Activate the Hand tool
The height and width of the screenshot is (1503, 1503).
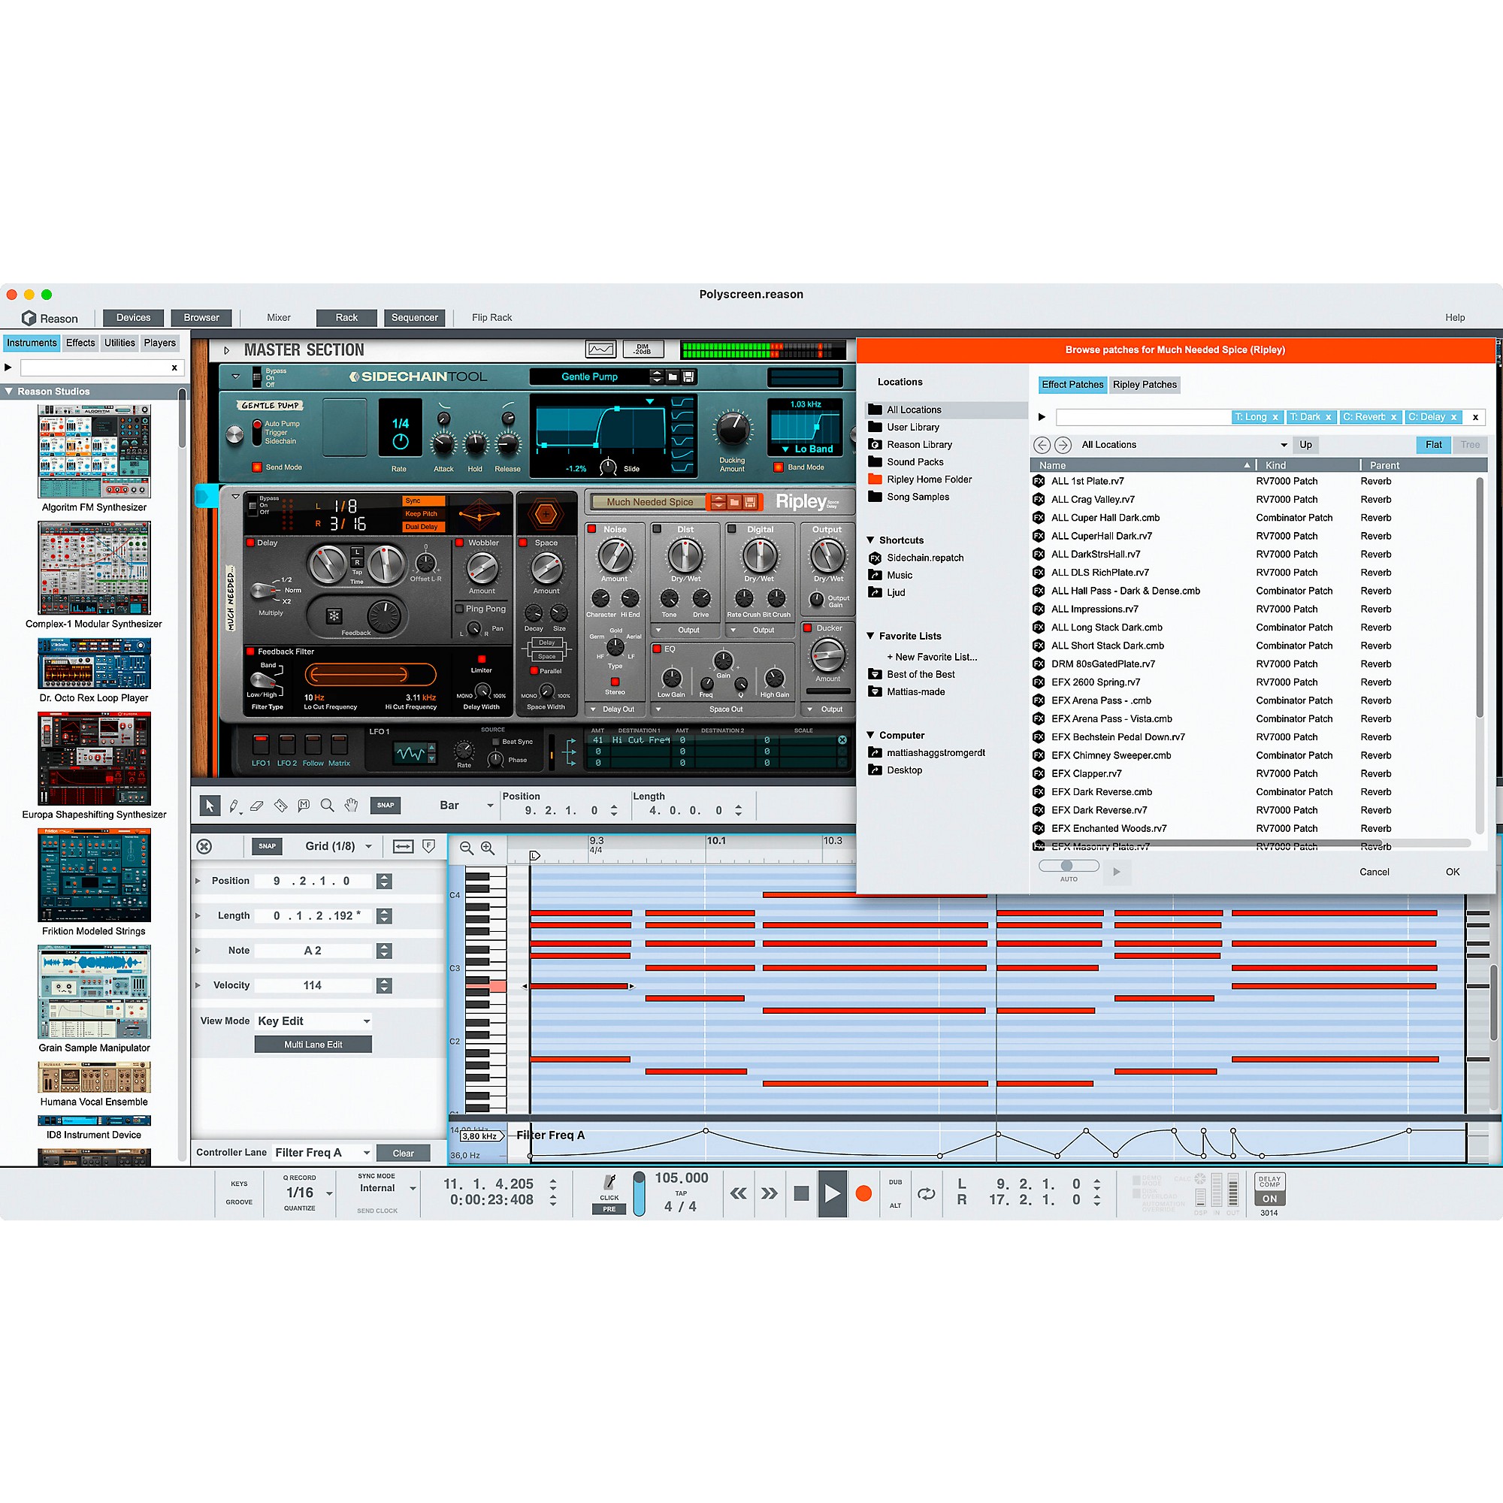pyautogui.click(x=352, y=806)
